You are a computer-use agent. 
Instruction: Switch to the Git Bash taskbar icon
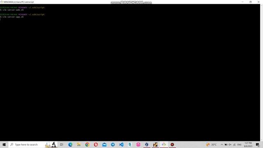pos(164,144)
